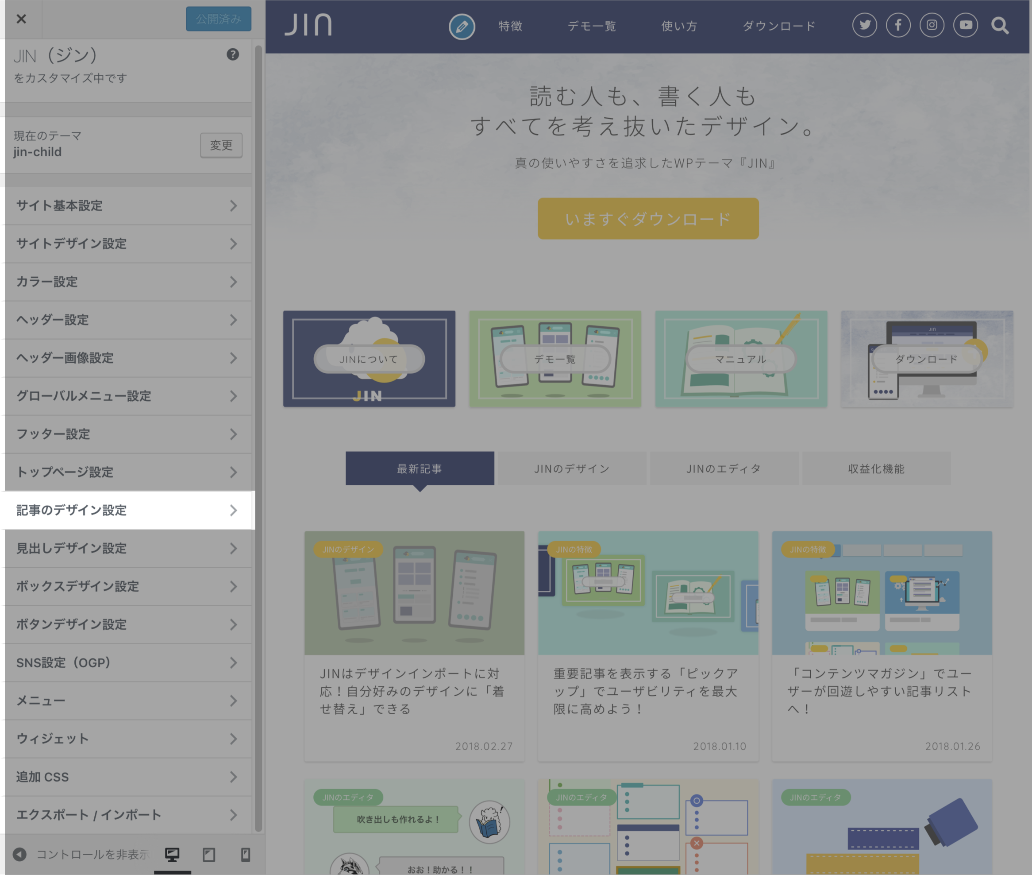
Task: Open the 記事のデザイン設定 panel
Action: pos(128,511)
